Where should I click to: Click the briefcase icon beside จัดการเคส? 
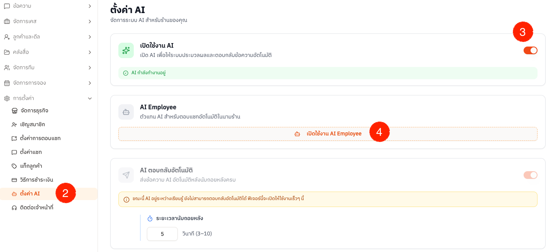click(7, 21)
